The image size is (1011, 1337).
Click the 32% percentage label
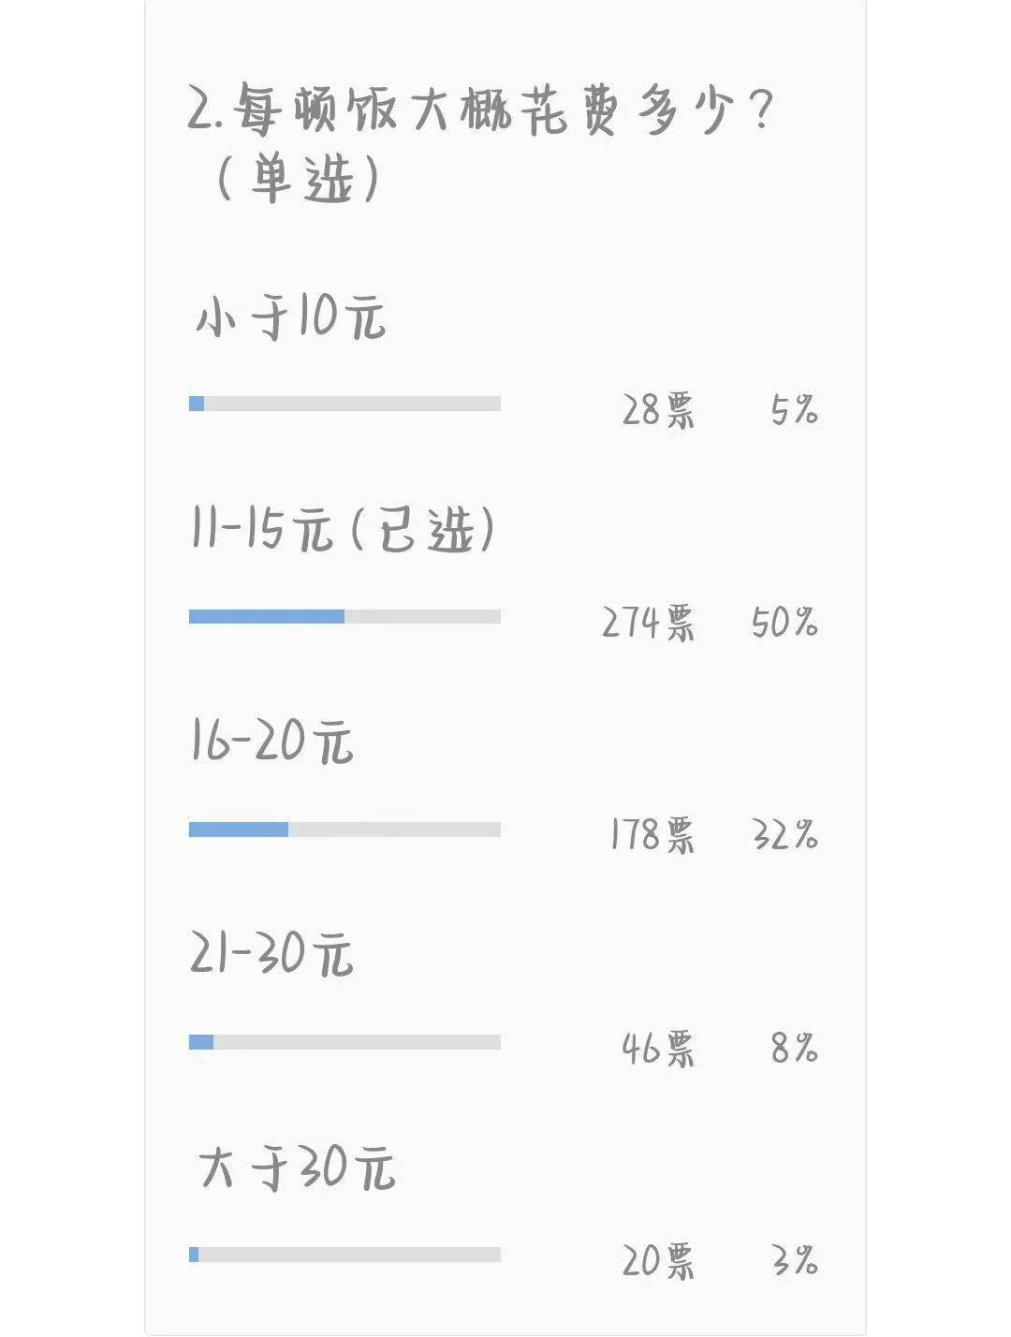pos(784,835)
